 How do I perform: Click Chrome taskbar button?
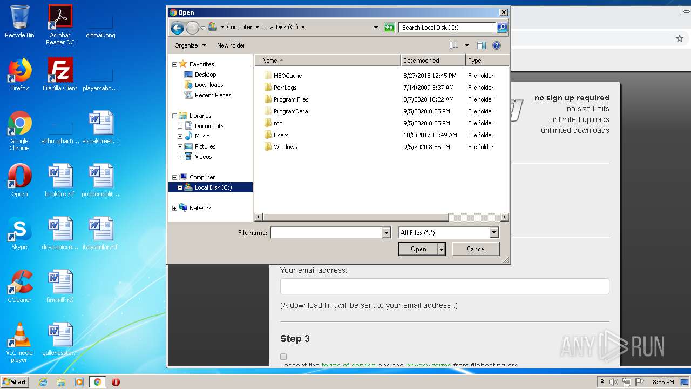tap(98, 382)
